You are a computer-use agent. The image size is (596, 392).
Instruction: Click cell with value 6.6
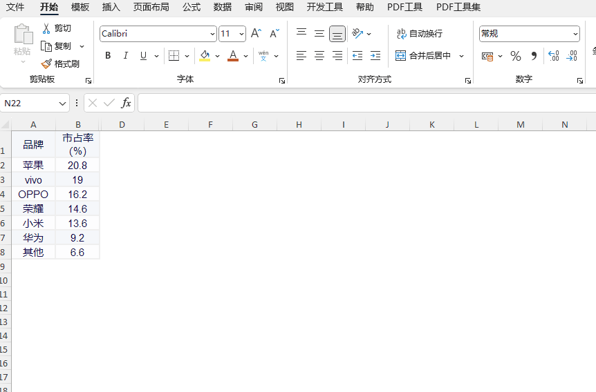[x=77, y=253]
